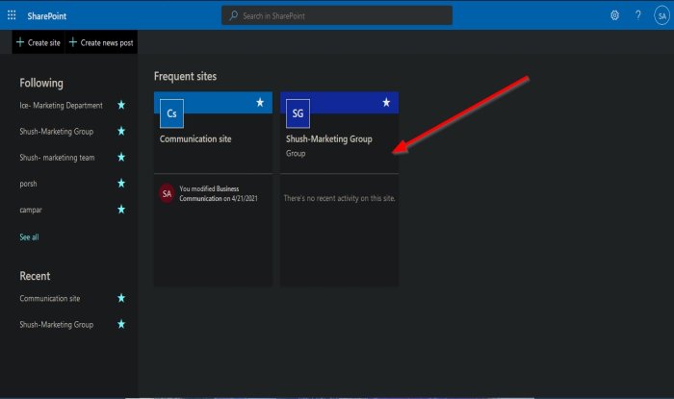
Task: Click the Create site button
Action: point(38,42)
